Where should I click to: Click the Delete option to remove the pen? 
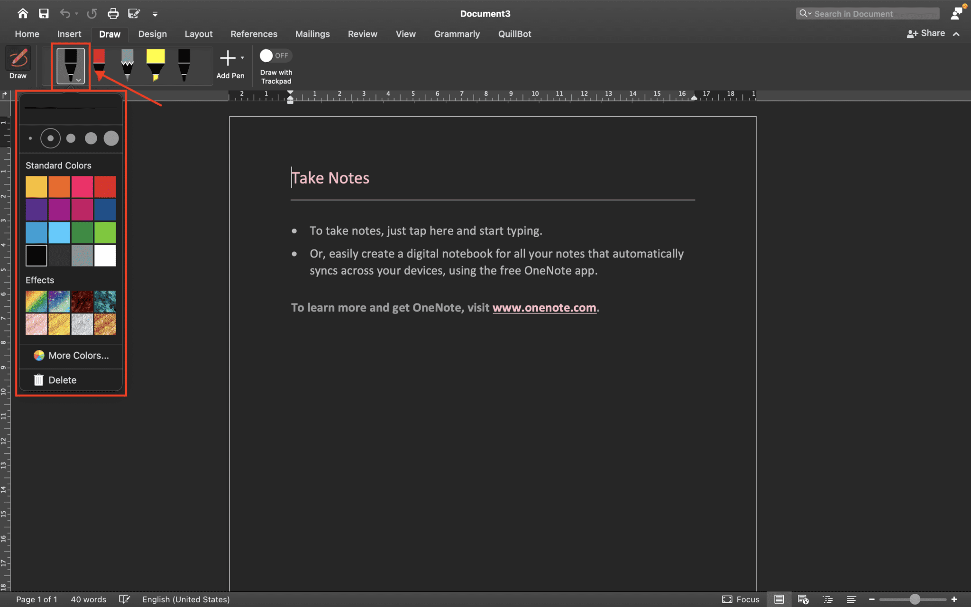pos(62,380)
